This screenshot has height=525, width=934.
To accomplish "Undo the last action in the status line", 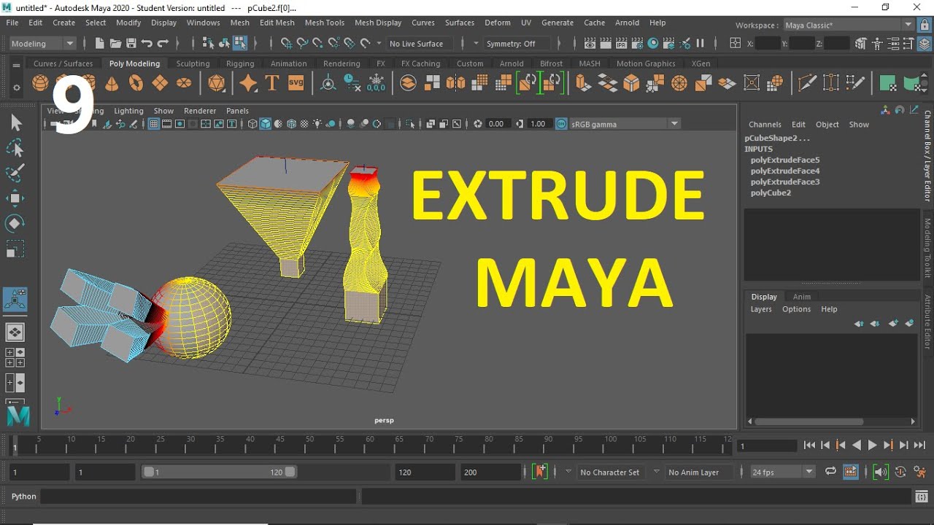I will point(147,44).
